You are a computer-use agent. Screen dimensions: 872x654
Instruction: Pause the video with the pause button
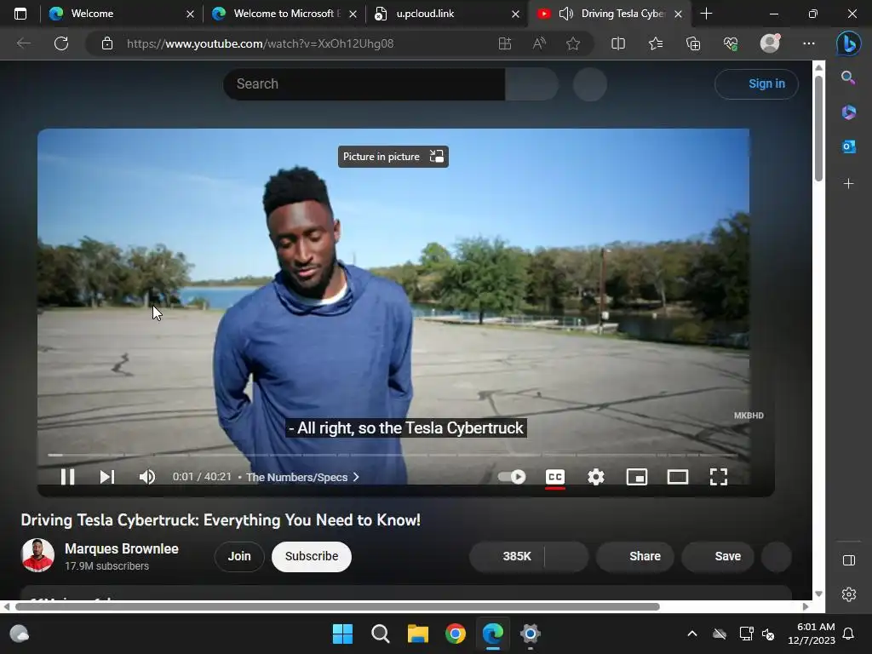[67, 477]
